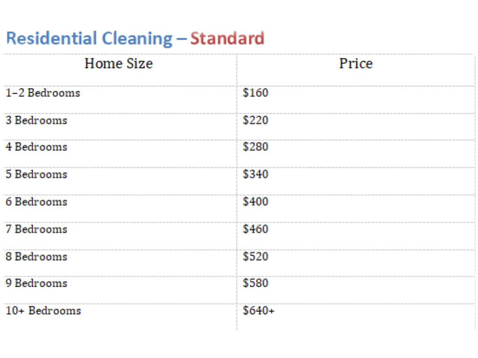
Task: Click the "9 Bedrooms" table cell
Action: 36,283
